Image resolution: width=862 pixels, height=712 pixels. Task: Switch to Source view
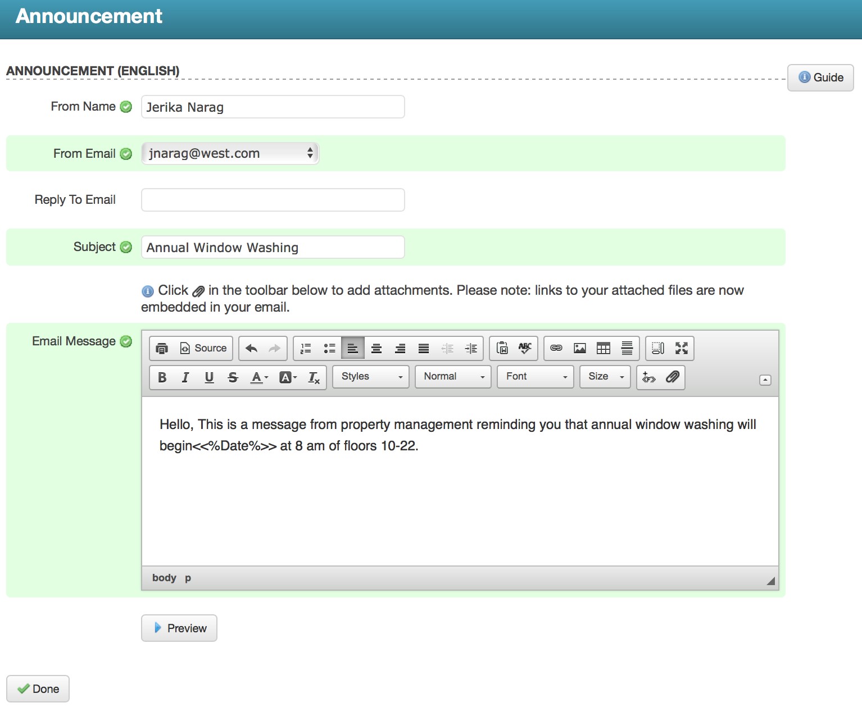203,349
